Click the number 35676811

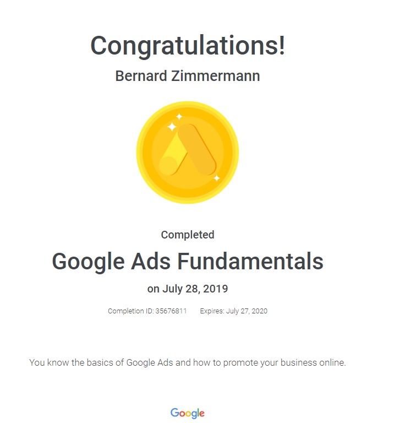click(171, 311)
